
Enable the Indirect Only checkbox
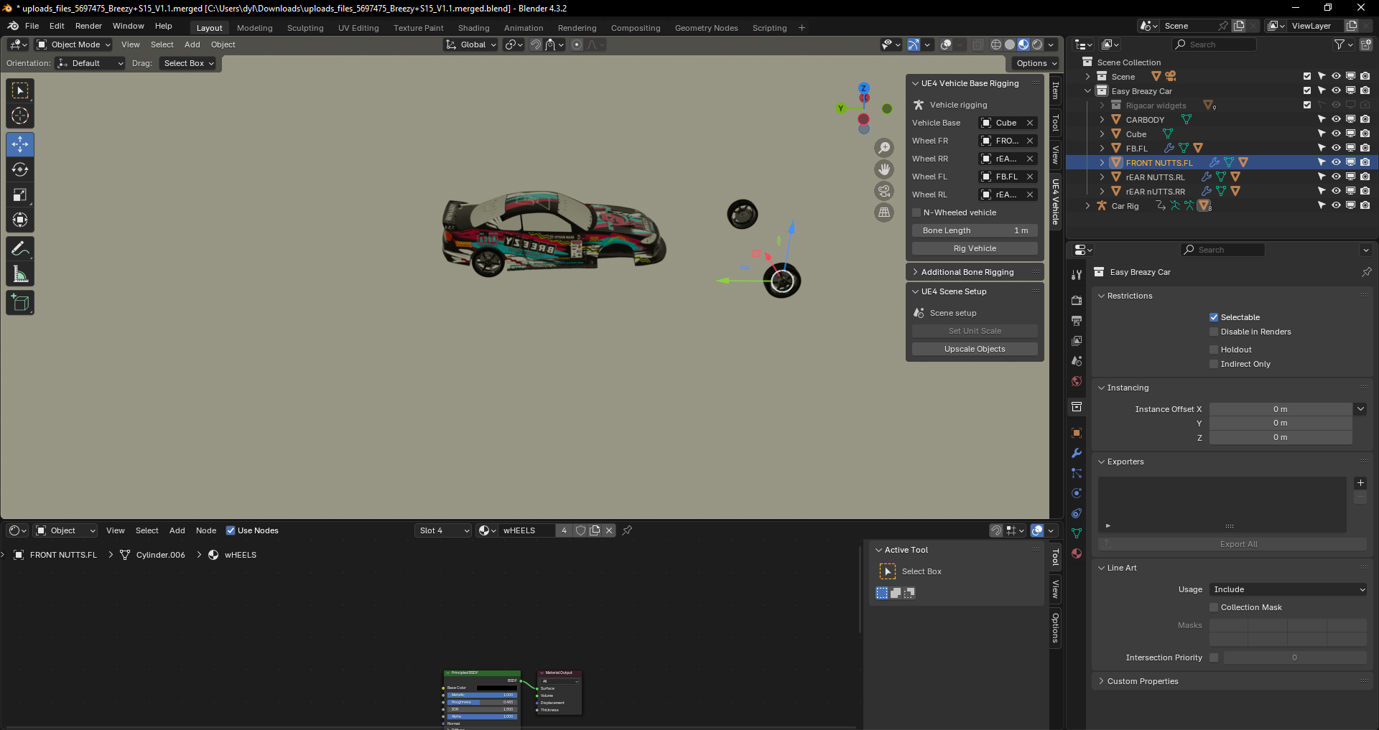tap(1214, 364)
